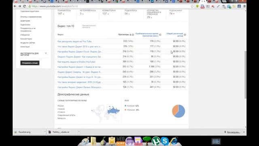259x146 pixels.
Task: Close the downloads bar
Action: point(244,132)
